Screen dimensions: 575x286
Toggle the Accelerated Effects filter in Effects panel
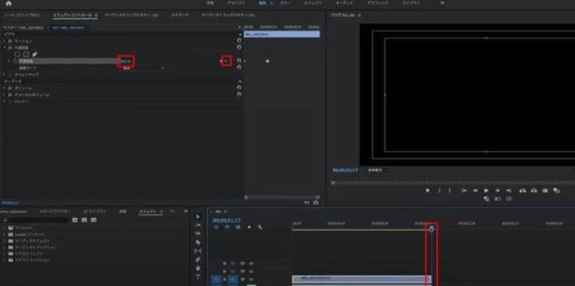pyautogui.click(x=75, y=220)
